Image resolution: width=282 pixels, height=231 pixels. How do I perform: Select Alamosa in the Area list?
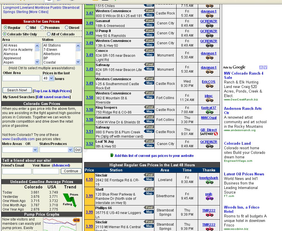point(11,54)
